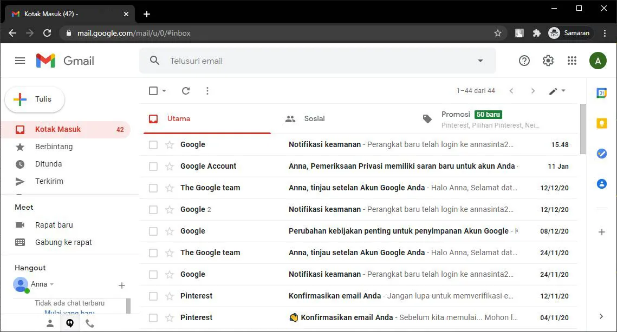The image size is (617, 332).
Task: Start a Hangouts phone call
Action: (90, 323)
